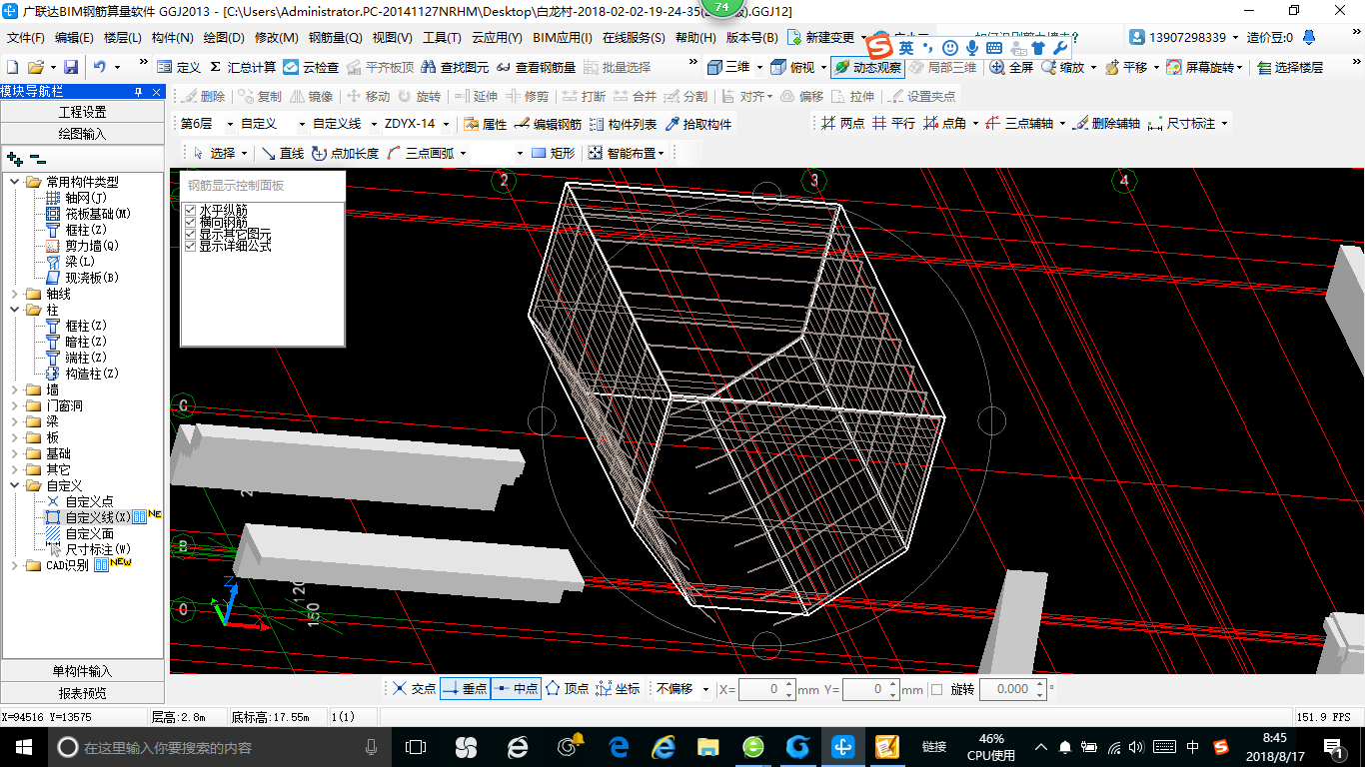Open the 视图(V) menu
Image resolution: width=1365 pixels, height=767 pixels.
pyautogui.click(x=392, y=38)
